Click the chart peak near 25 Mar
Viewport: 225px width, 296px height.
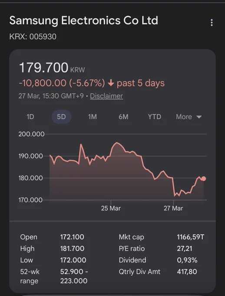[x=117, y=143]
